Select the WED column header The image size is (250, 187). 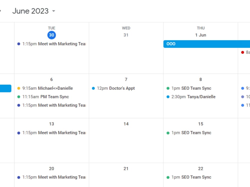pyautogui.click(x=126, y=28)
